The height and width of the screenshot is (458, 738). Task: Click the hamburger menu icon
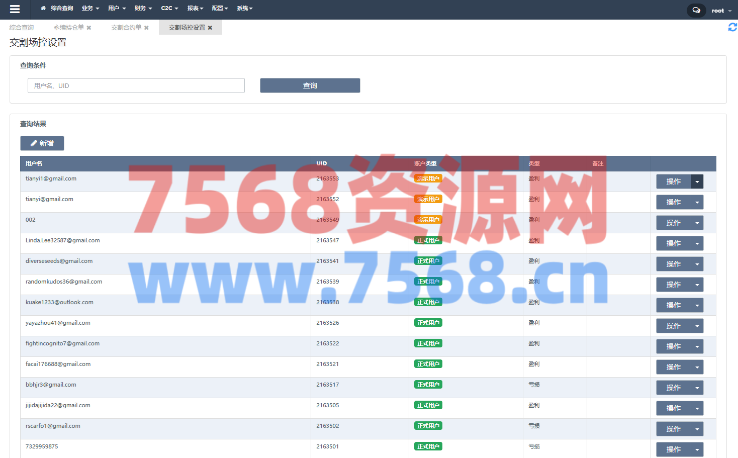pos(15,9)
